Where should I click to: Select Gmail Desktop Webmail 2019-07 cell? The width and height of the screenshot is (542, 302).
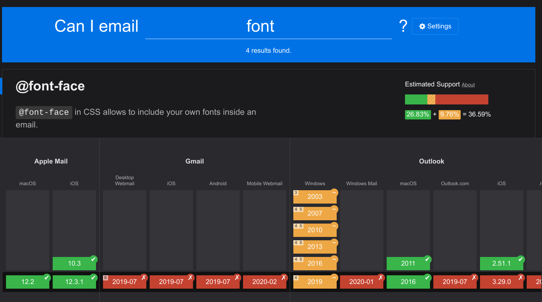125,282
